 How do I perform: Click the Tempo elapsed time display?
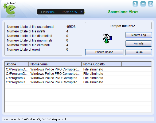point(118,26)
